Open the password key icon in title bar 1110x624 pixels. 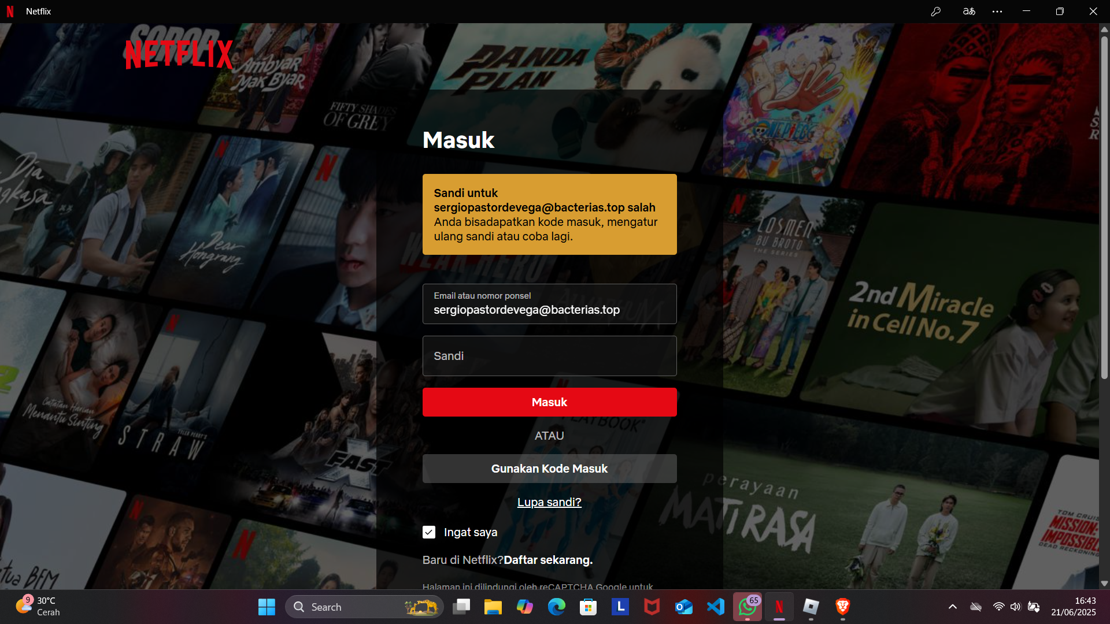(935, 12)
